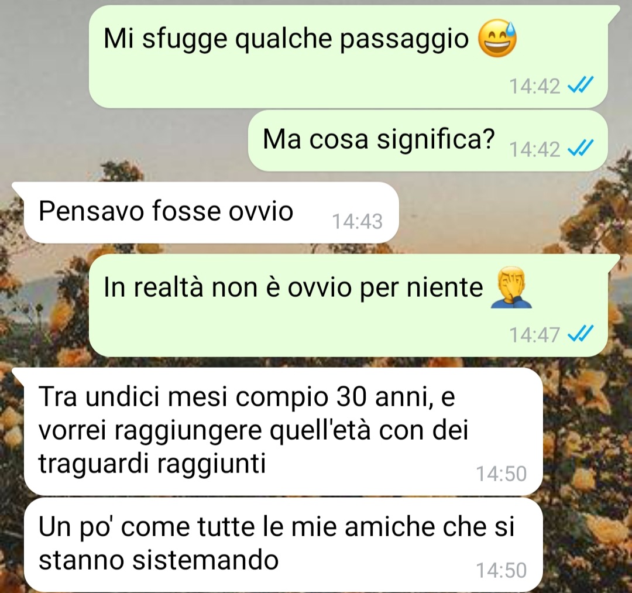The image size is (632, 593).
Task: Tap the 14:50 timestamp under 'traguardi raggiunti'
Action: tap(502, 473)
